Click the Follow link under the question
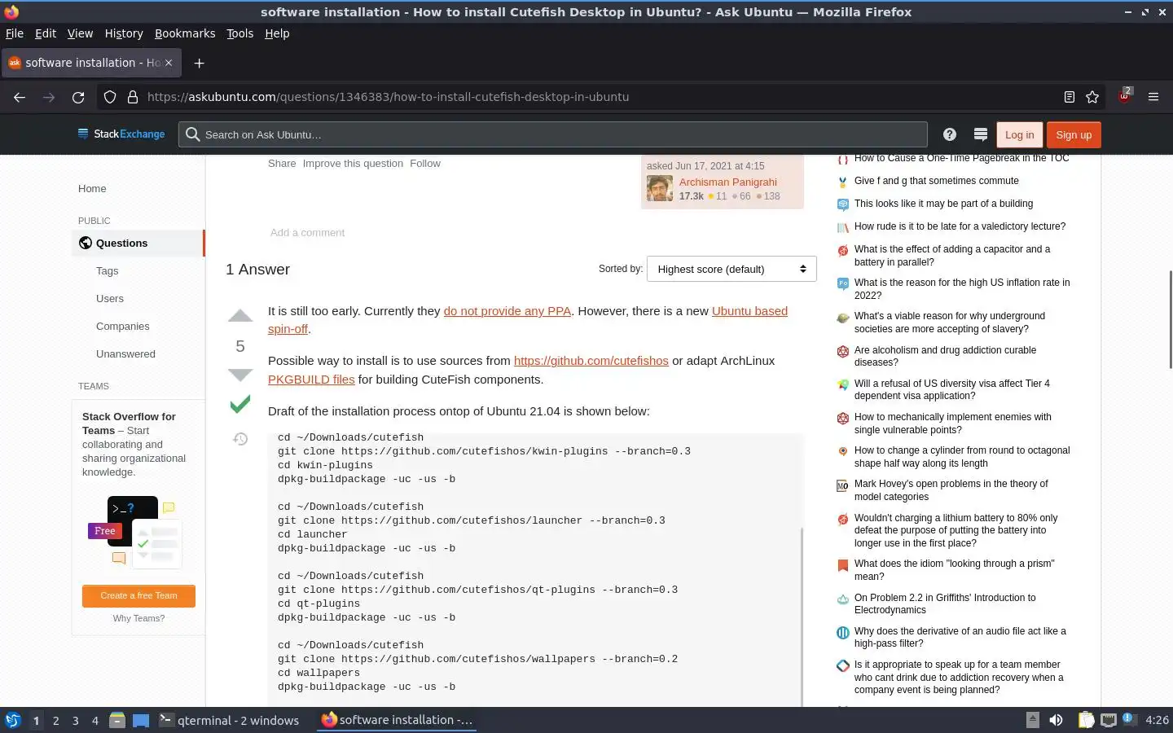The width and height of the screenshot is (1173, 733). pos(425,164)
